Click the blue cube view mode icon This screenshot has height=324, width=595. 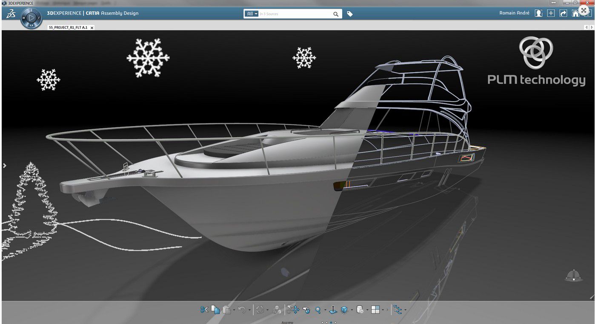click(x=344, y=310)
